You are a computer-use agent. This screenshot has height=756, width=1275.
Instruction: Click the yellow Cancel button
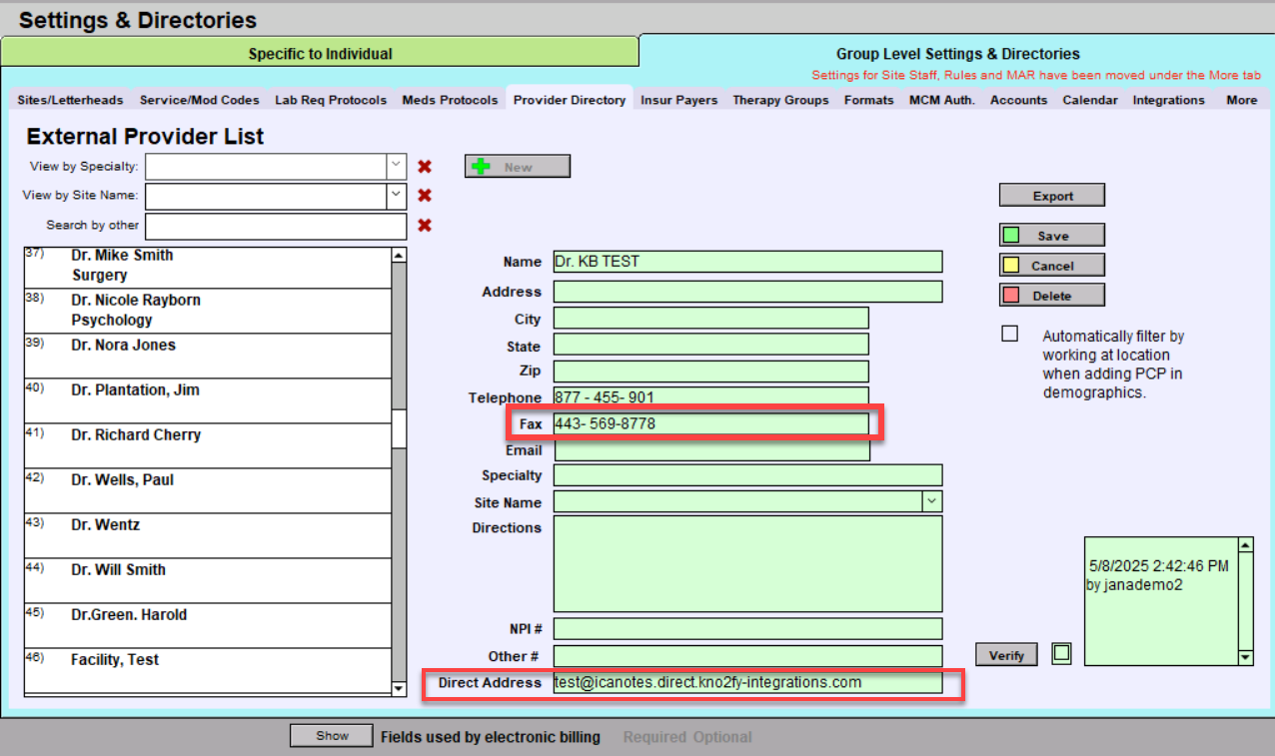click(x=1051, y=266)
